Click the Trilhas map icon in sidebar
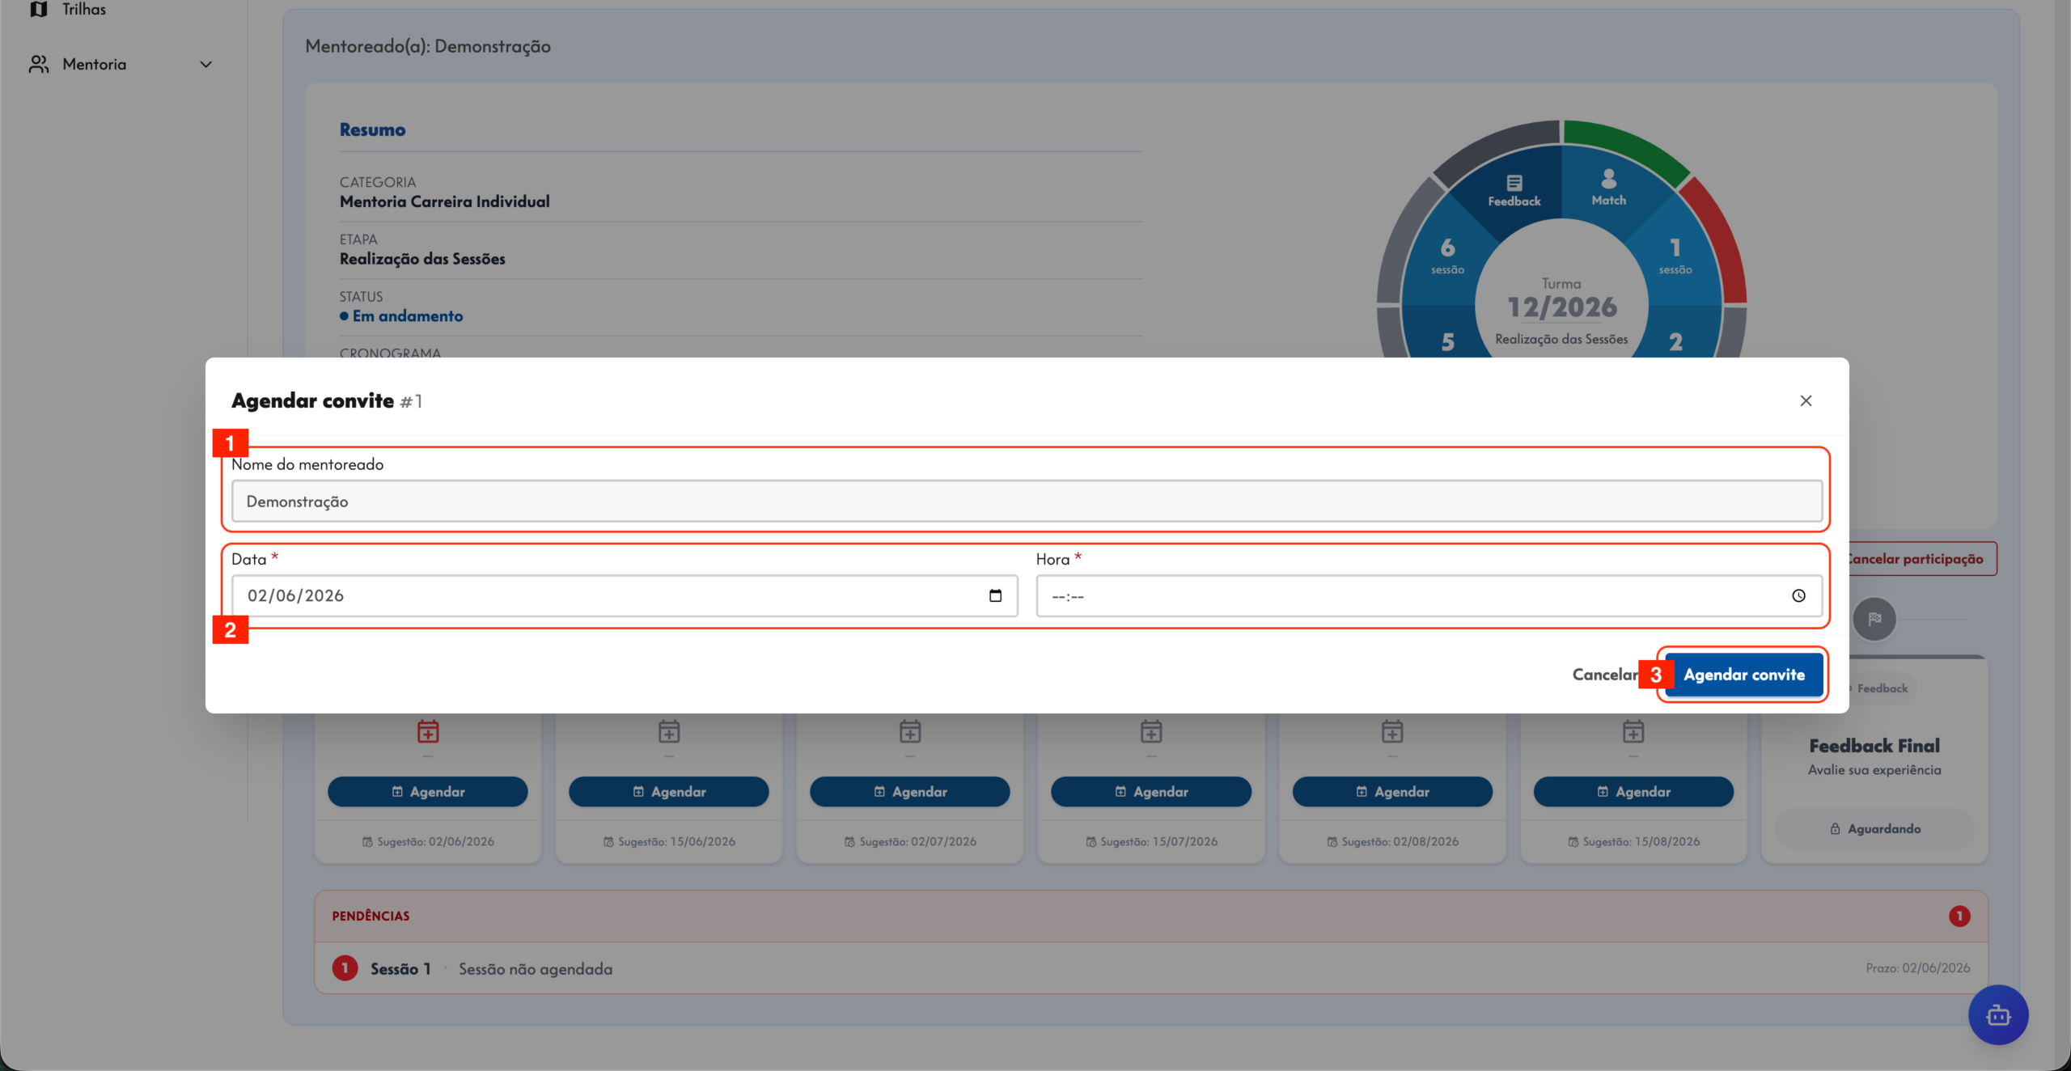2071x1071 pixels. (38, 9)
